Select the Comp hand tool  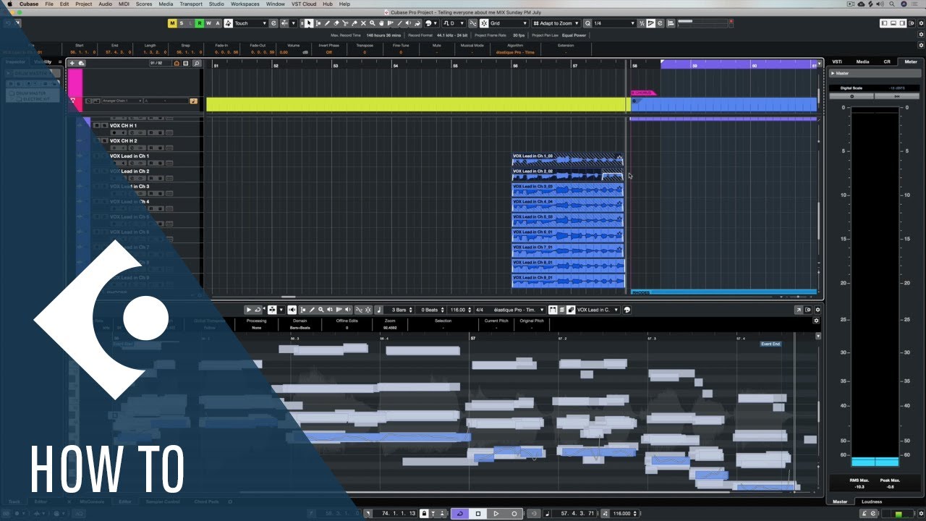pyautogui.click(x=381, y=23)
